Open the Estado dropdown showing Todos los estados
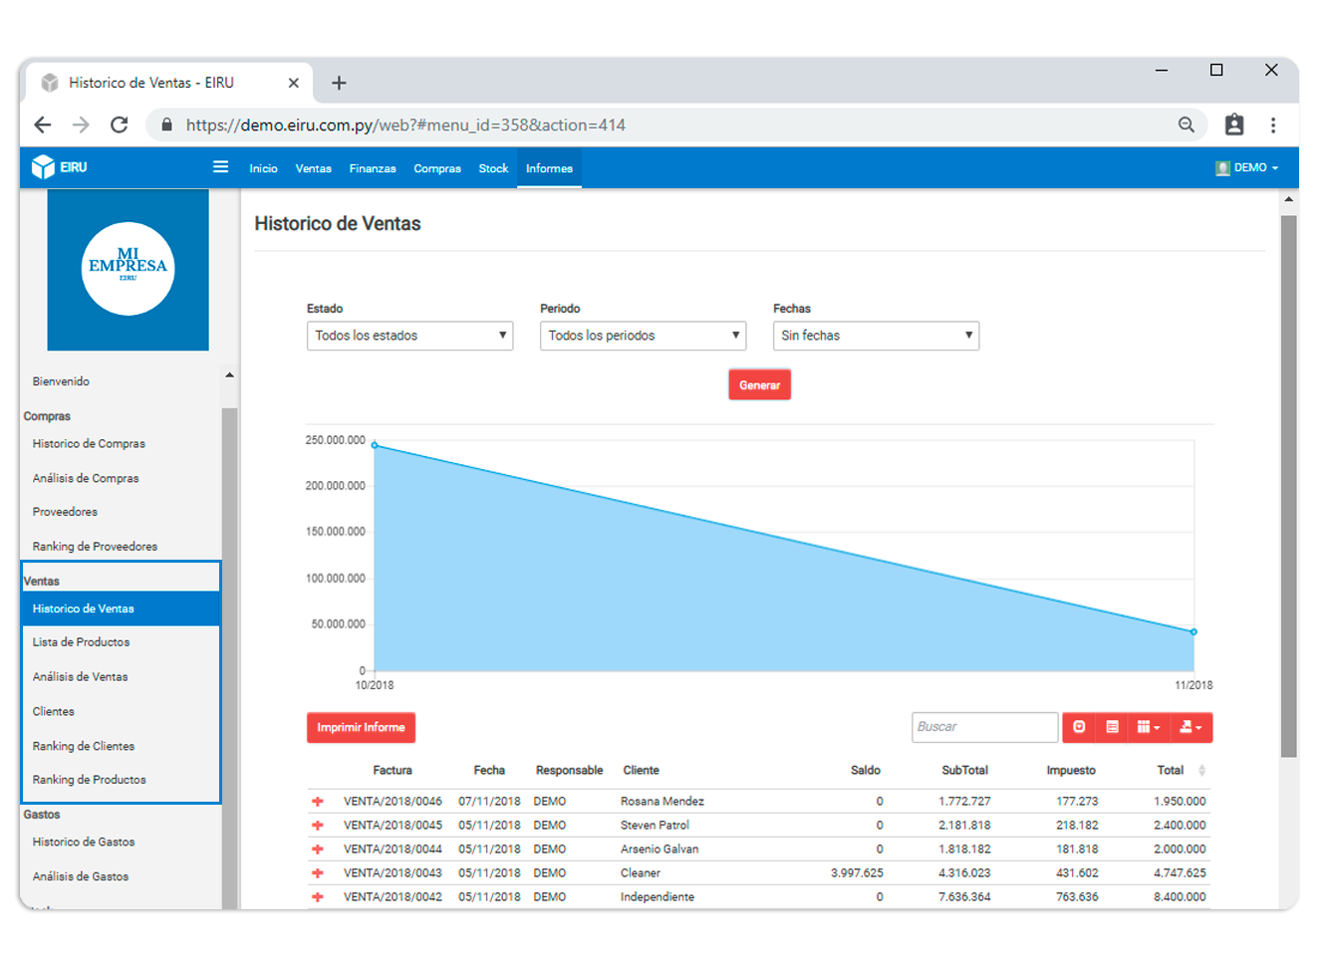This screenshot has width=1321, height=966. tap(409, 336)
